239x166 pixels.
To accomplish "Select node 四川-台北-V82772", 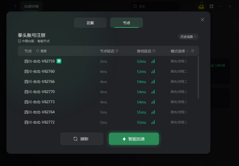I will tap(40, 122).
